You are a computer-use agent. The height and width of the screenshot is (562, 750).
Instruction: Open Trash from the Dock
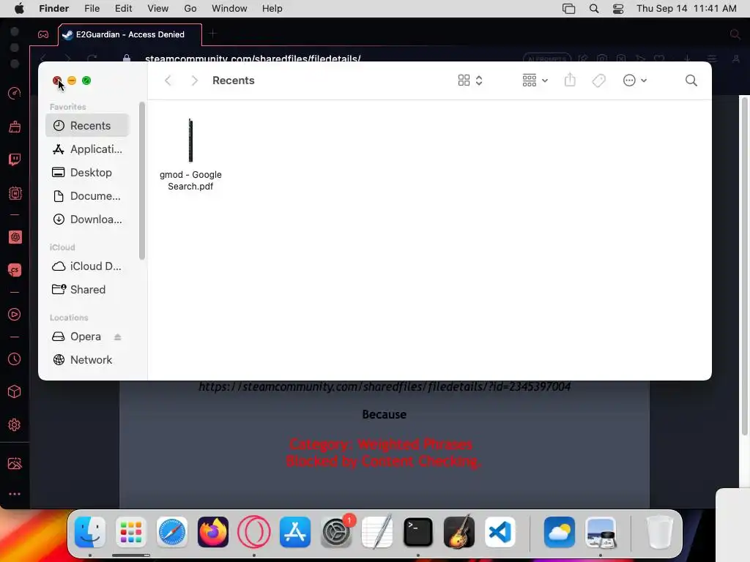pyautogui.click(x=660, y=532)
